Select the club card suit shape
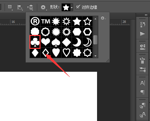 [x=35, y=42]
